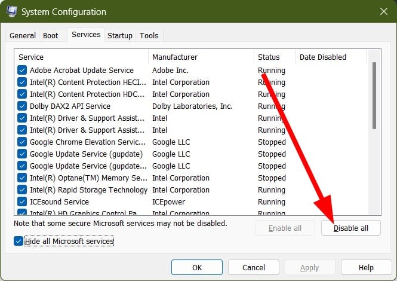Viewport: 397px width, 281px height.
Task: Select the Google Chrome Elevation Servic... name
Action: coord(88,142)
